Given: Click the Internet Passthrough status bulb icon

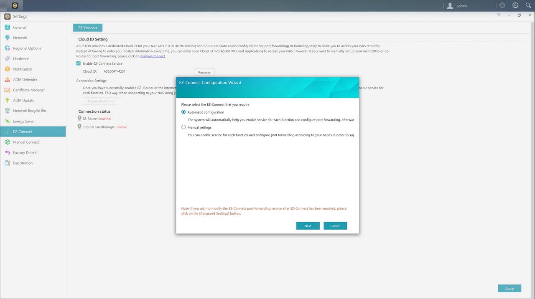Looking at the screenshot, I should click(x=79, y=127).
